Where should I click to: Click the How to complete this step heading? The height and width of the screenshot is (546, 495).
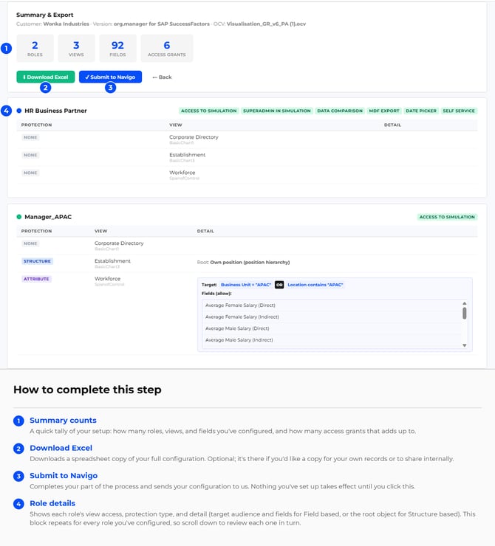click(87, 390)
